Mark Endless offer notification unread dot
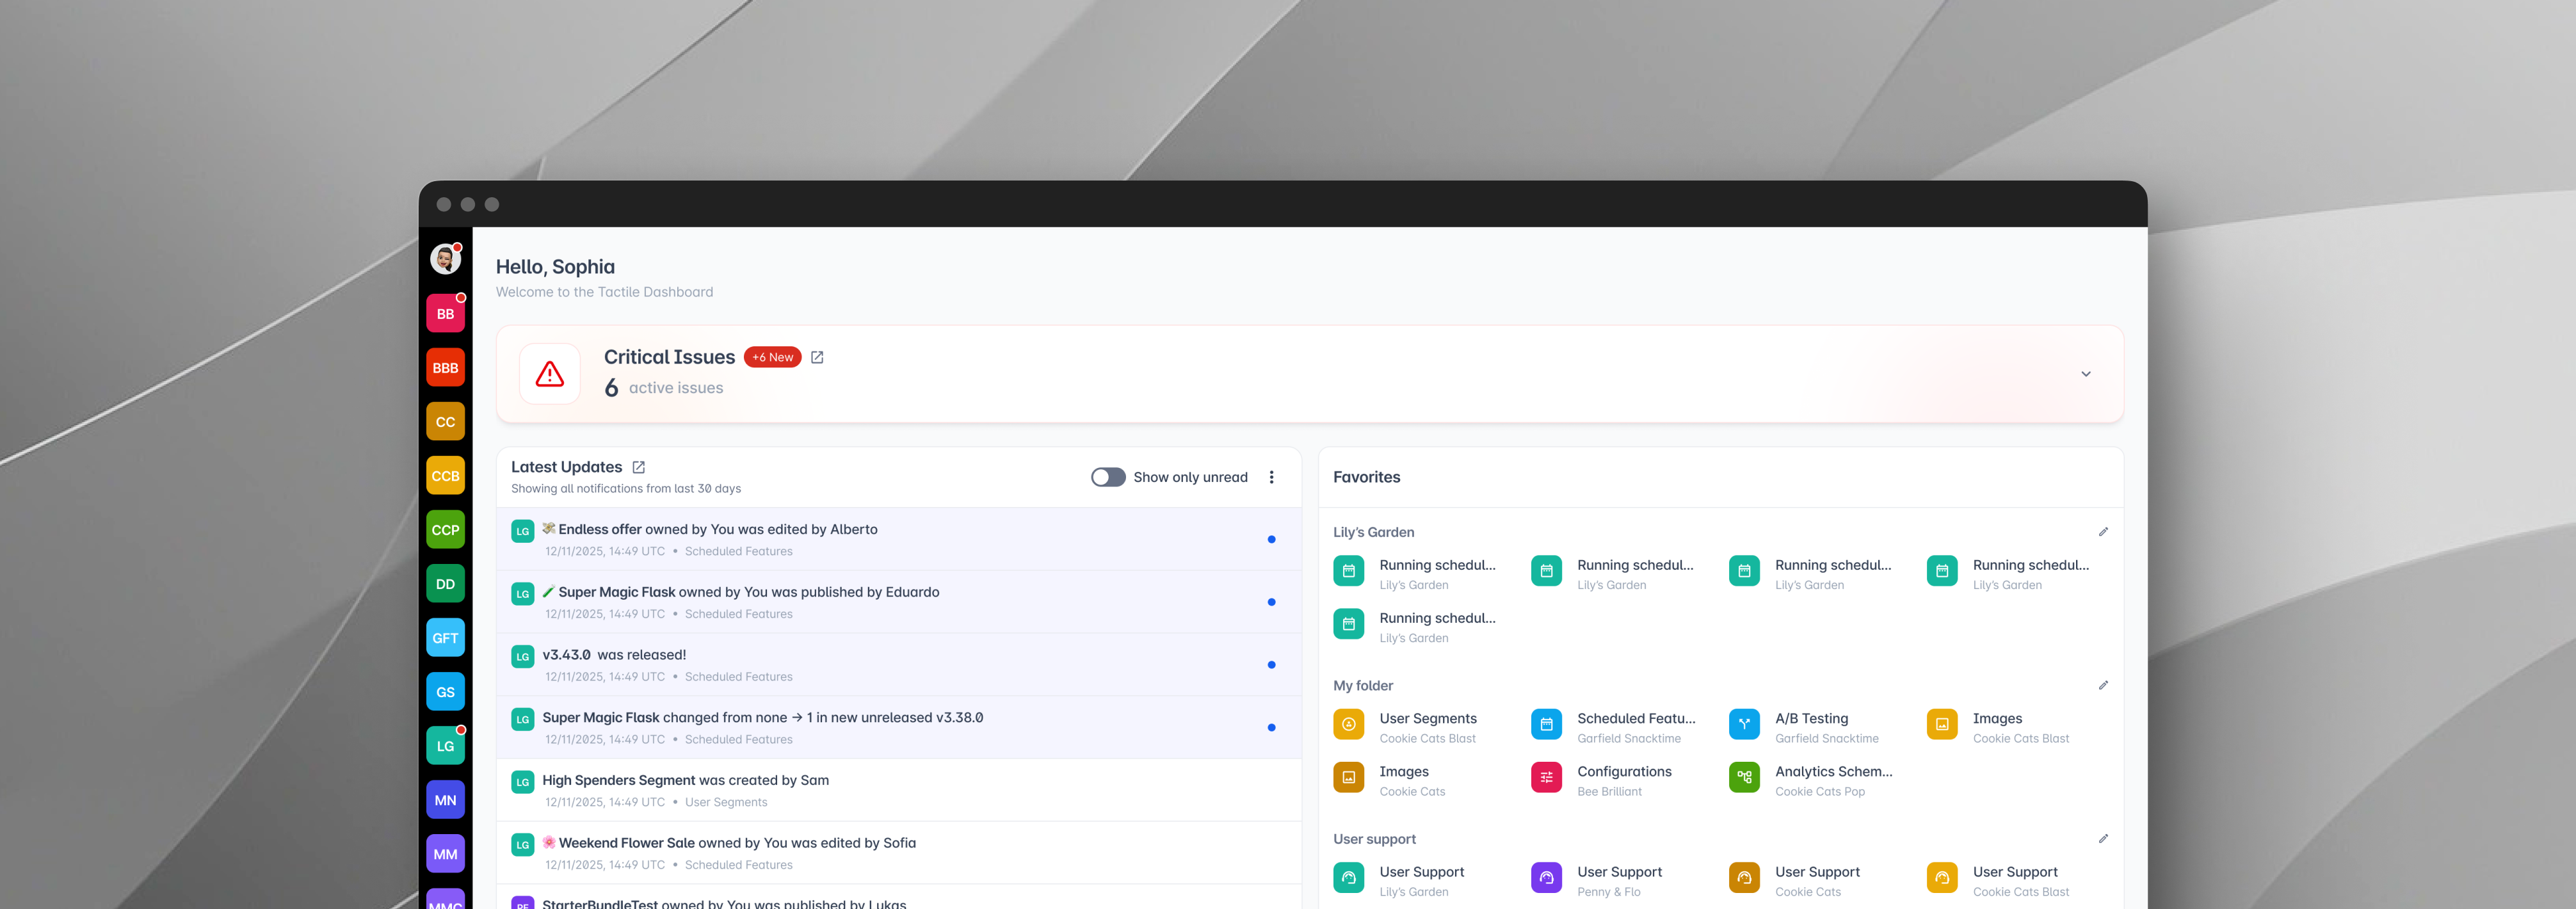The image size is (2576, 909). (x=1271, y=540)
